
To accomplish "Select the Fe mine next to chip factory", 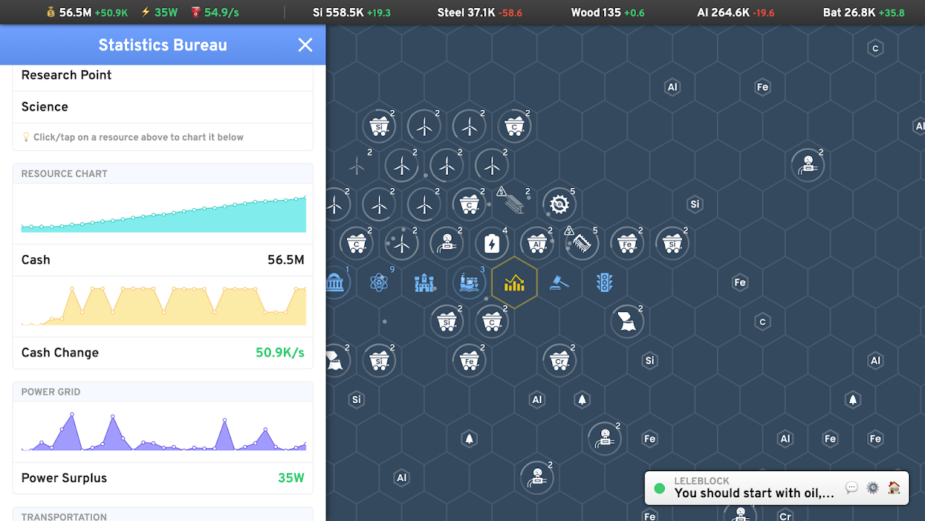I will [x=627, y=244].
